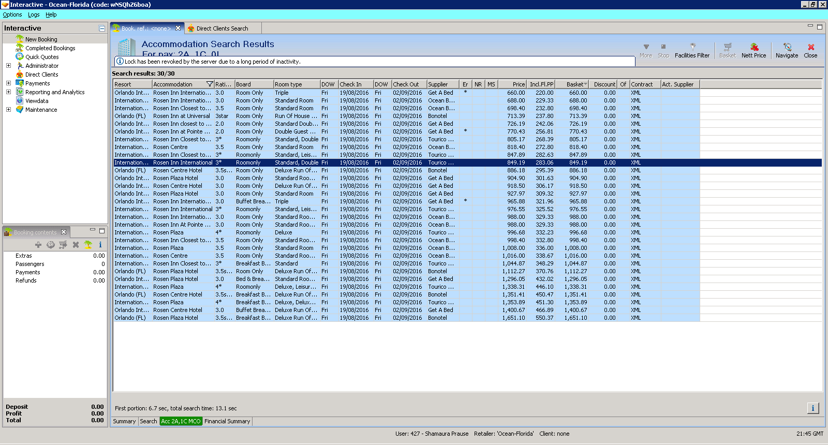Click the cart arrow icon in Booking contents

(x=63, y=245)
